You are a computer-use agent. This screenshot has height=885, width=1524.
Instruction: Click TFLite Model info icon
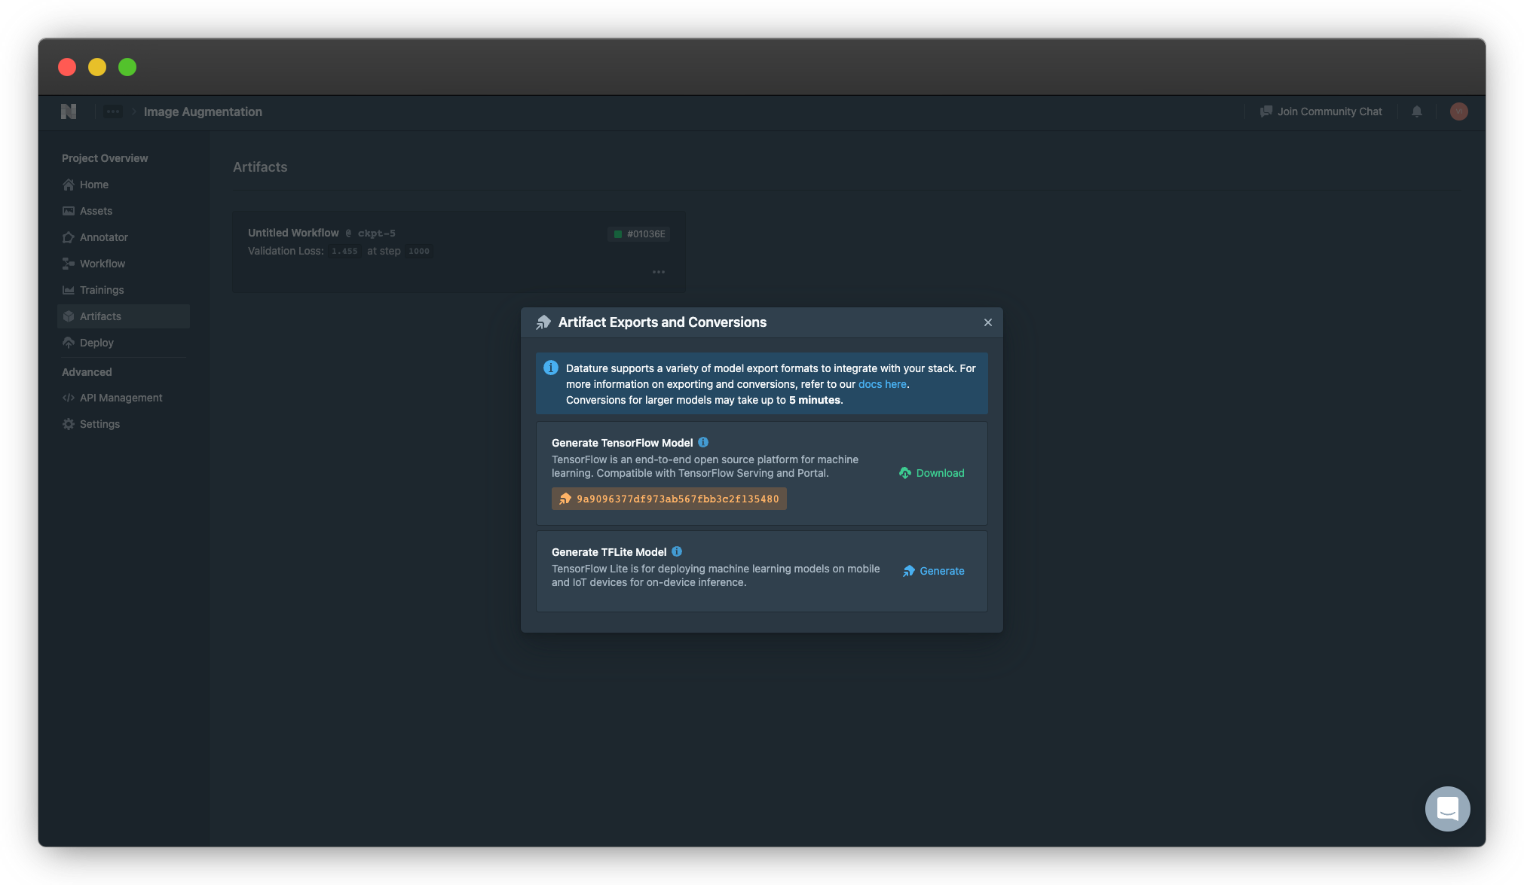[x=677, y=551]
